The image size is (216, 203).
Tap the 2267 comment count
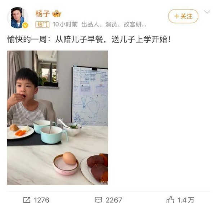coord(114,200)
